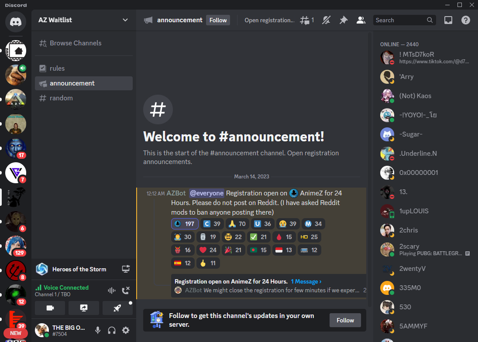The height and width of the screenshot is (342, 478).
Task: Open Browse Channels
Action: [x=83, y=43]
